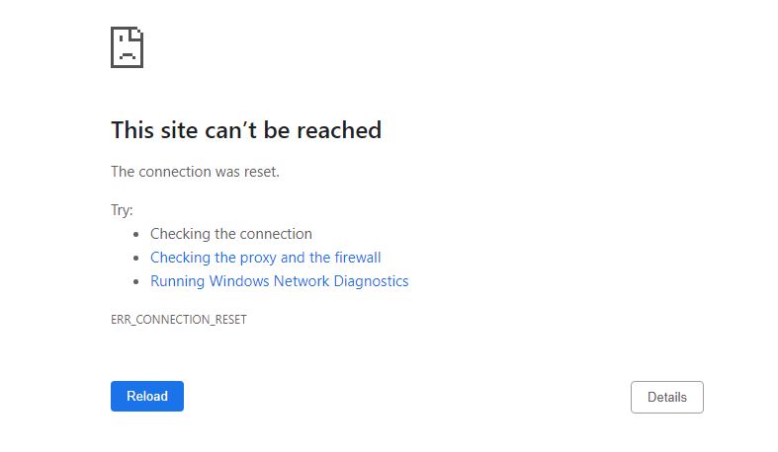Click the bullet before the proxy link

pos(136,258)
